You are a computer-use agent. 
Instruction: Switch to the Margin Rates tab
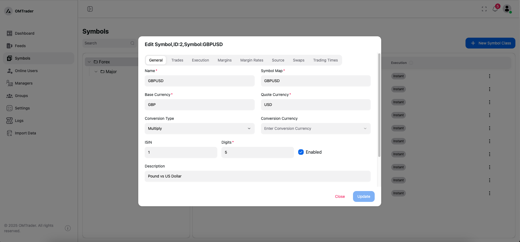pos(252,60)
